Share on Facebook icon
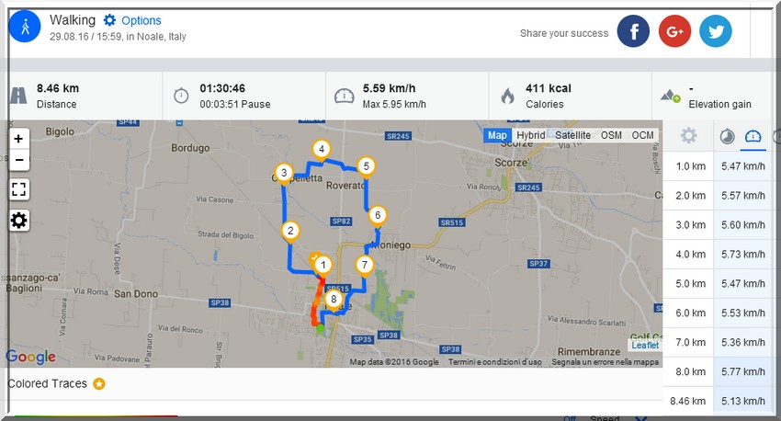 click(x=633, y=31)
